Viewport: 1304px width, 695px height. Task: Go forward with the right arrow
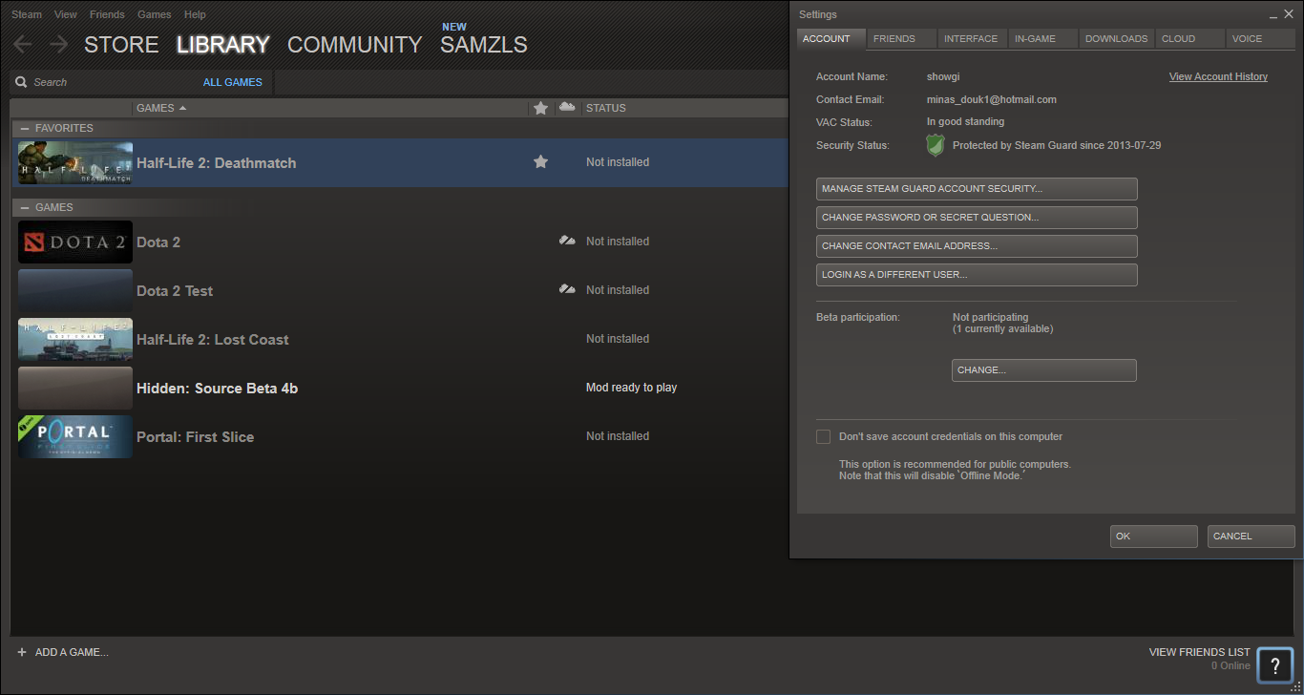point(58,44)
